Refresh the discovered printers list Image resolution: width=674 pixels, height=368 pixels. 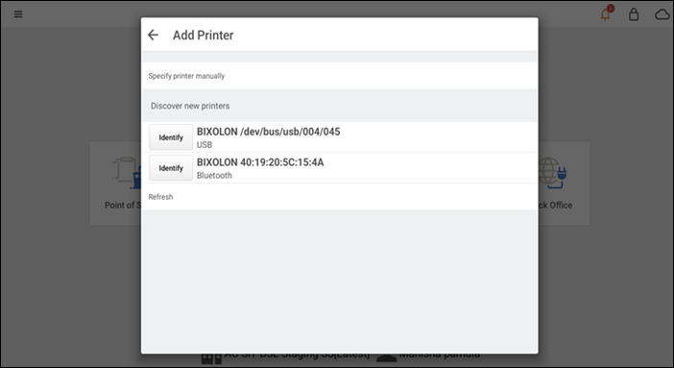(339, 197)
